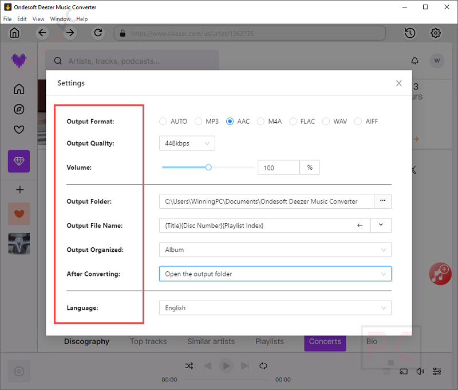
Task: Toggle shuffle in the player bar
Action: tap(189, 366)
